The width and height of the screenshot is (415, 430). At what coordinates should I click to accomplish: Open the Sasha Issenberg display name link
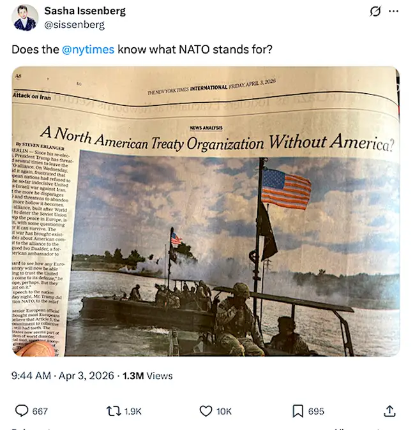(85, 11)
